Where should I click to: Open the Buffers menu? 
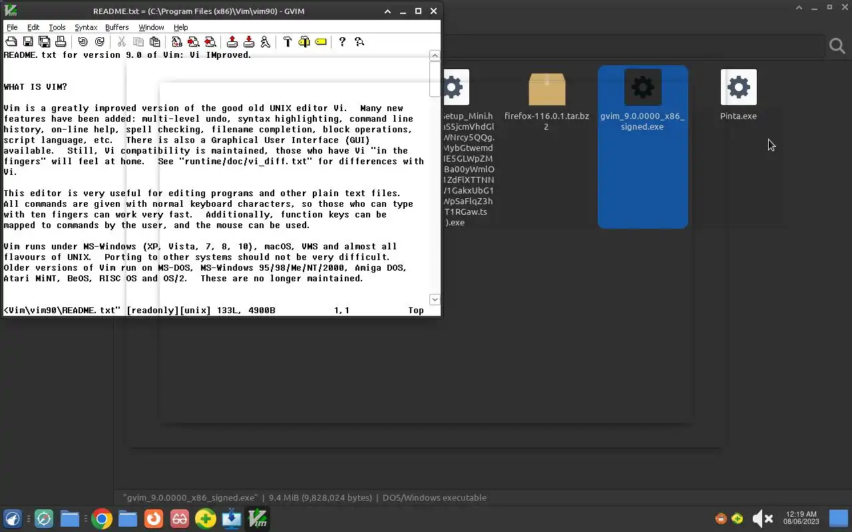point(117,27)
